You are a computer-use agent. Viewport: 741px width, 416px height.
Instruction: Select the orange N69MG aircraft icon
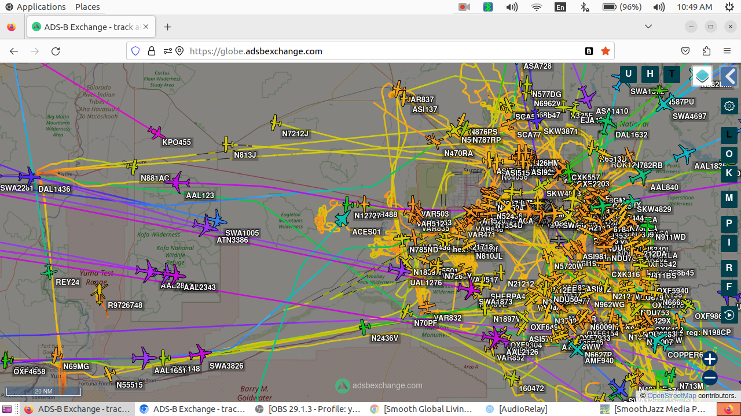coord(57,355)
